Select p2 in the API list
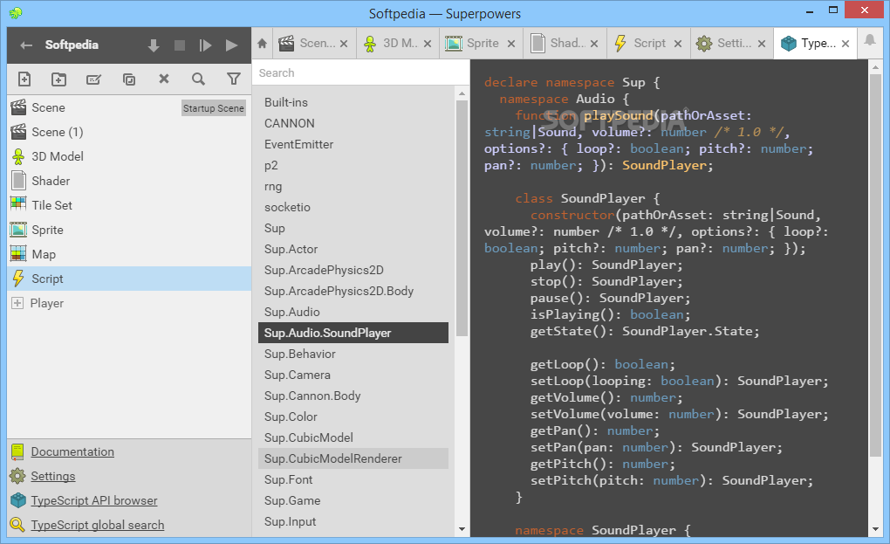 coord(353,165)
